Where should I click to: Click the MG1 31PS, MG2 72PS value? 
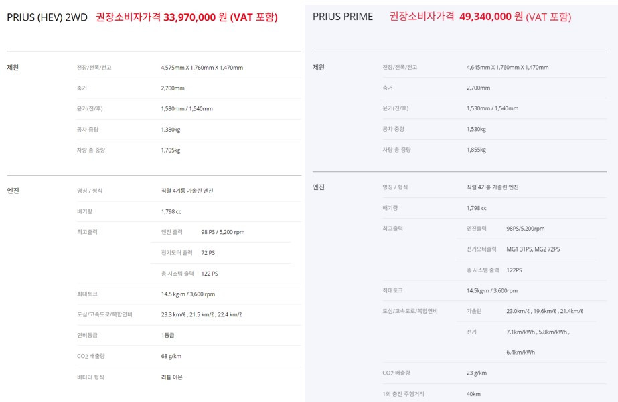533,249
